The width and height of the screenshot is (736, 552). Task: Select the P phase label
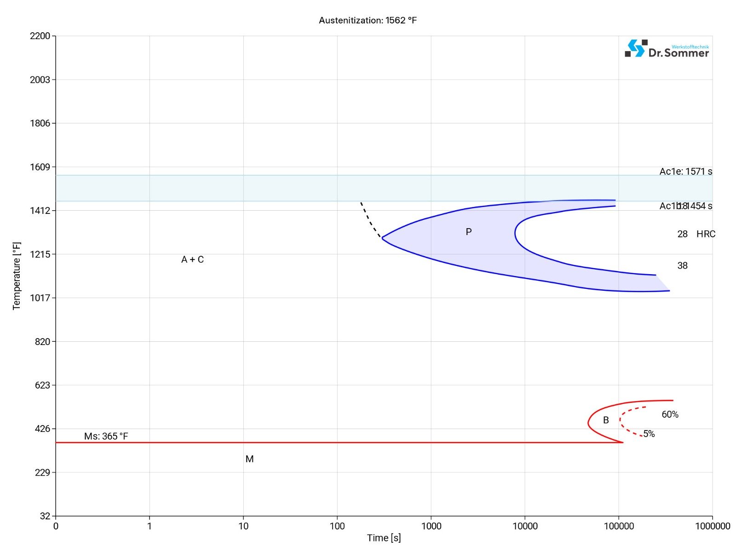[x=468, y=232]
